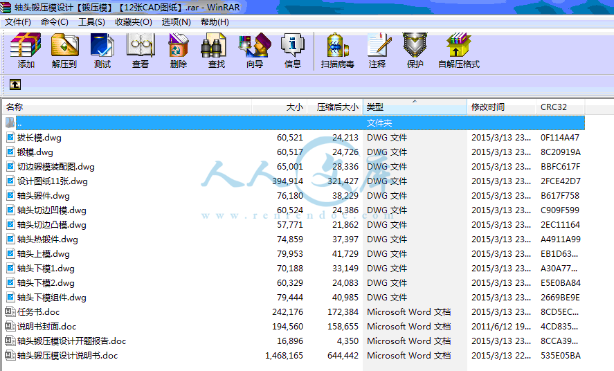Sort by the 修改时间 column header
Screen dimensions: 614x371
tap(502, 107)
